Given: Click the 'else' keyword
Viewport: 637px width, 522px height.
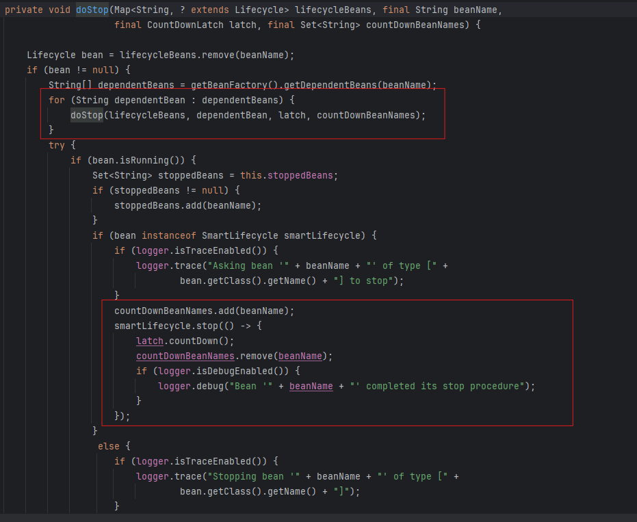Looking at the screenshot, I should (109, 447).
